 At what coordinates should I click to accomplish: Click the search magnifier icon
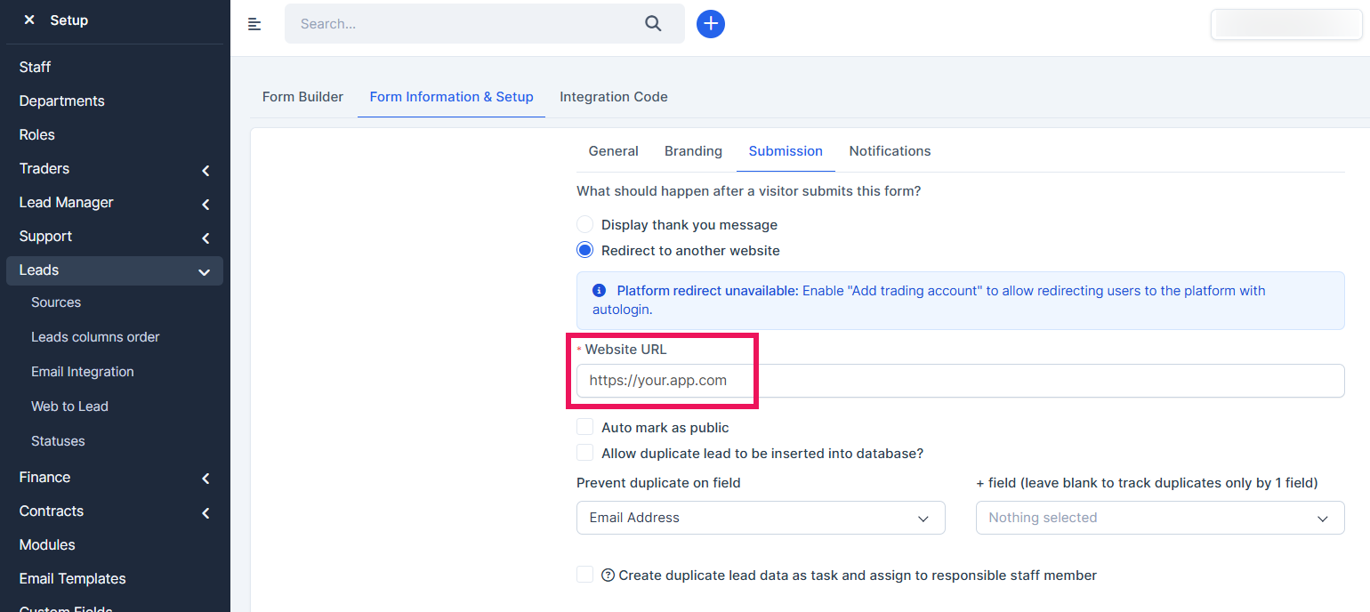[653, 24]
